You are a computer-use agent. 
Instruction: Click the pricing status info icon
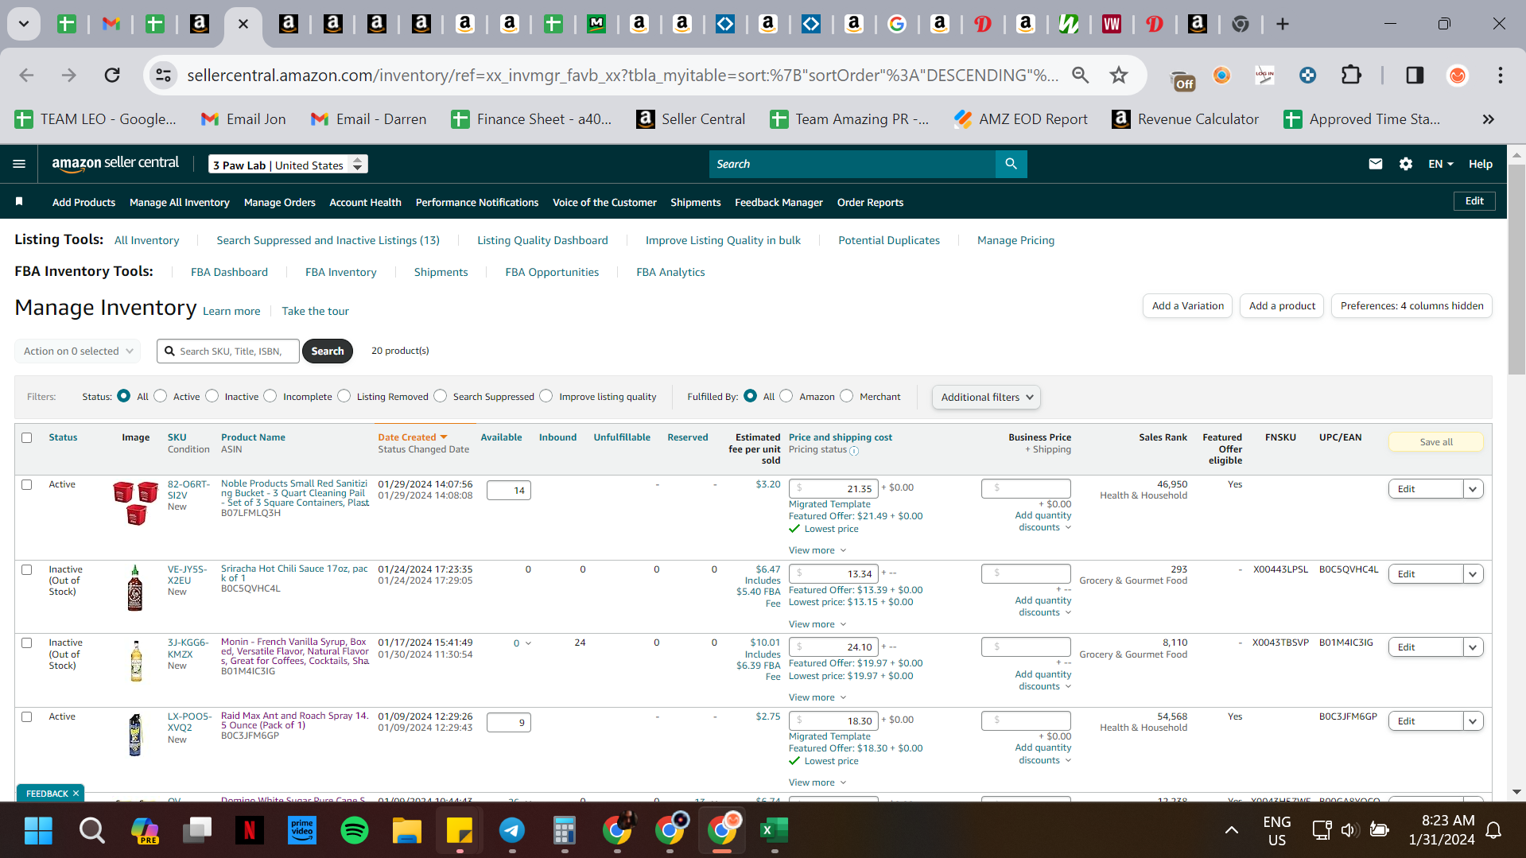pos(854,451)
